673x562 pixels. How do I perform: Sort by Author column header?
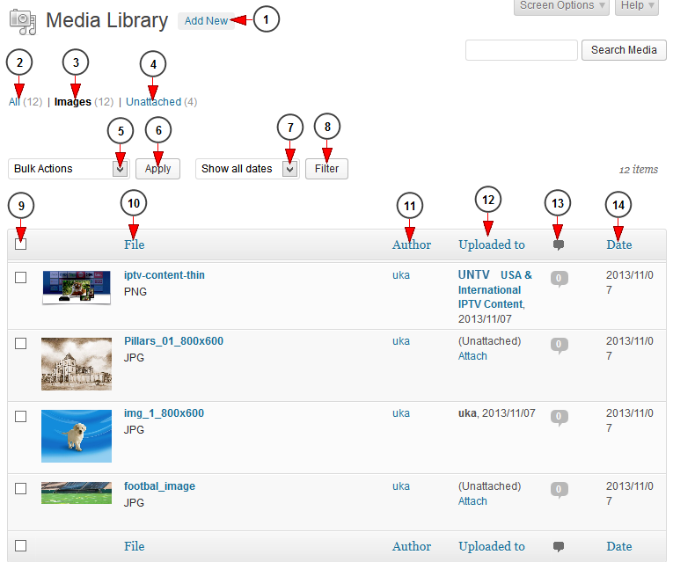point(412,245)
